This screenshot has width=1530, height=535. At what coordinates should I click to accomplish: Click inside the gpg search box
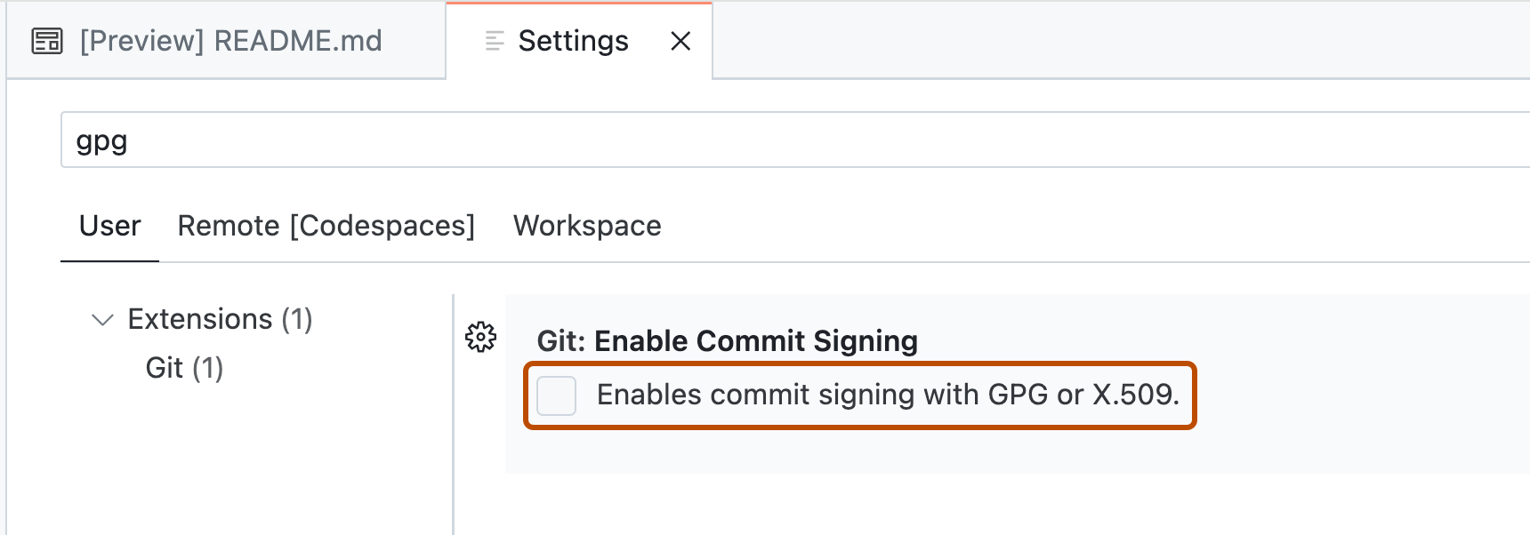coord(356,140)
